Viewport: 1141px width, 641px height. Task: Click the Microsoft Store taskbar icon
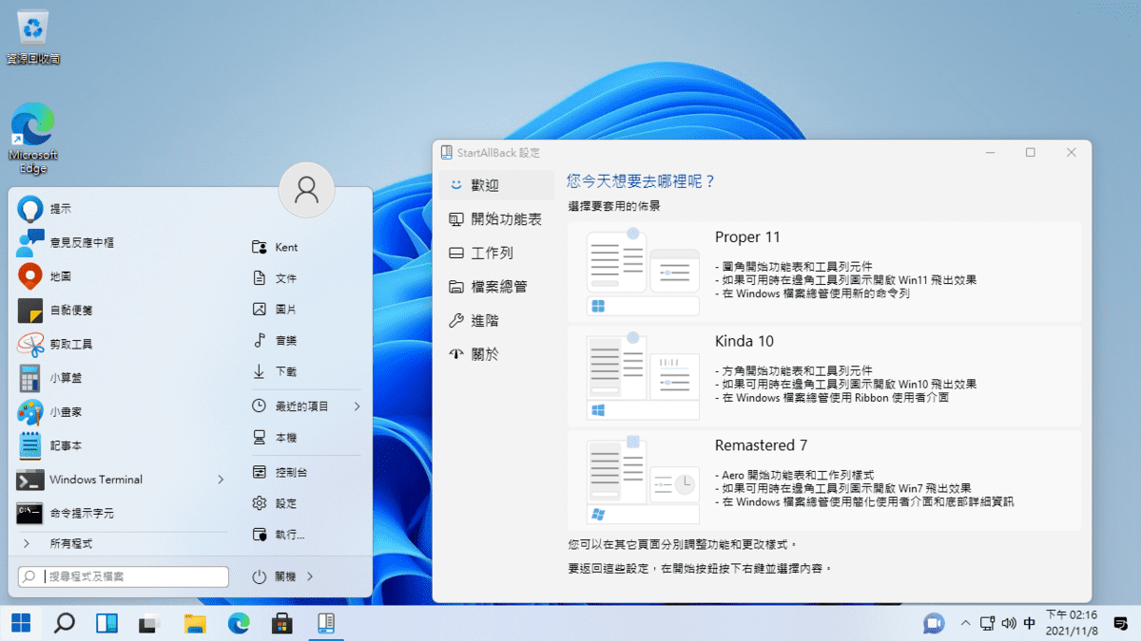click(282, 624)
